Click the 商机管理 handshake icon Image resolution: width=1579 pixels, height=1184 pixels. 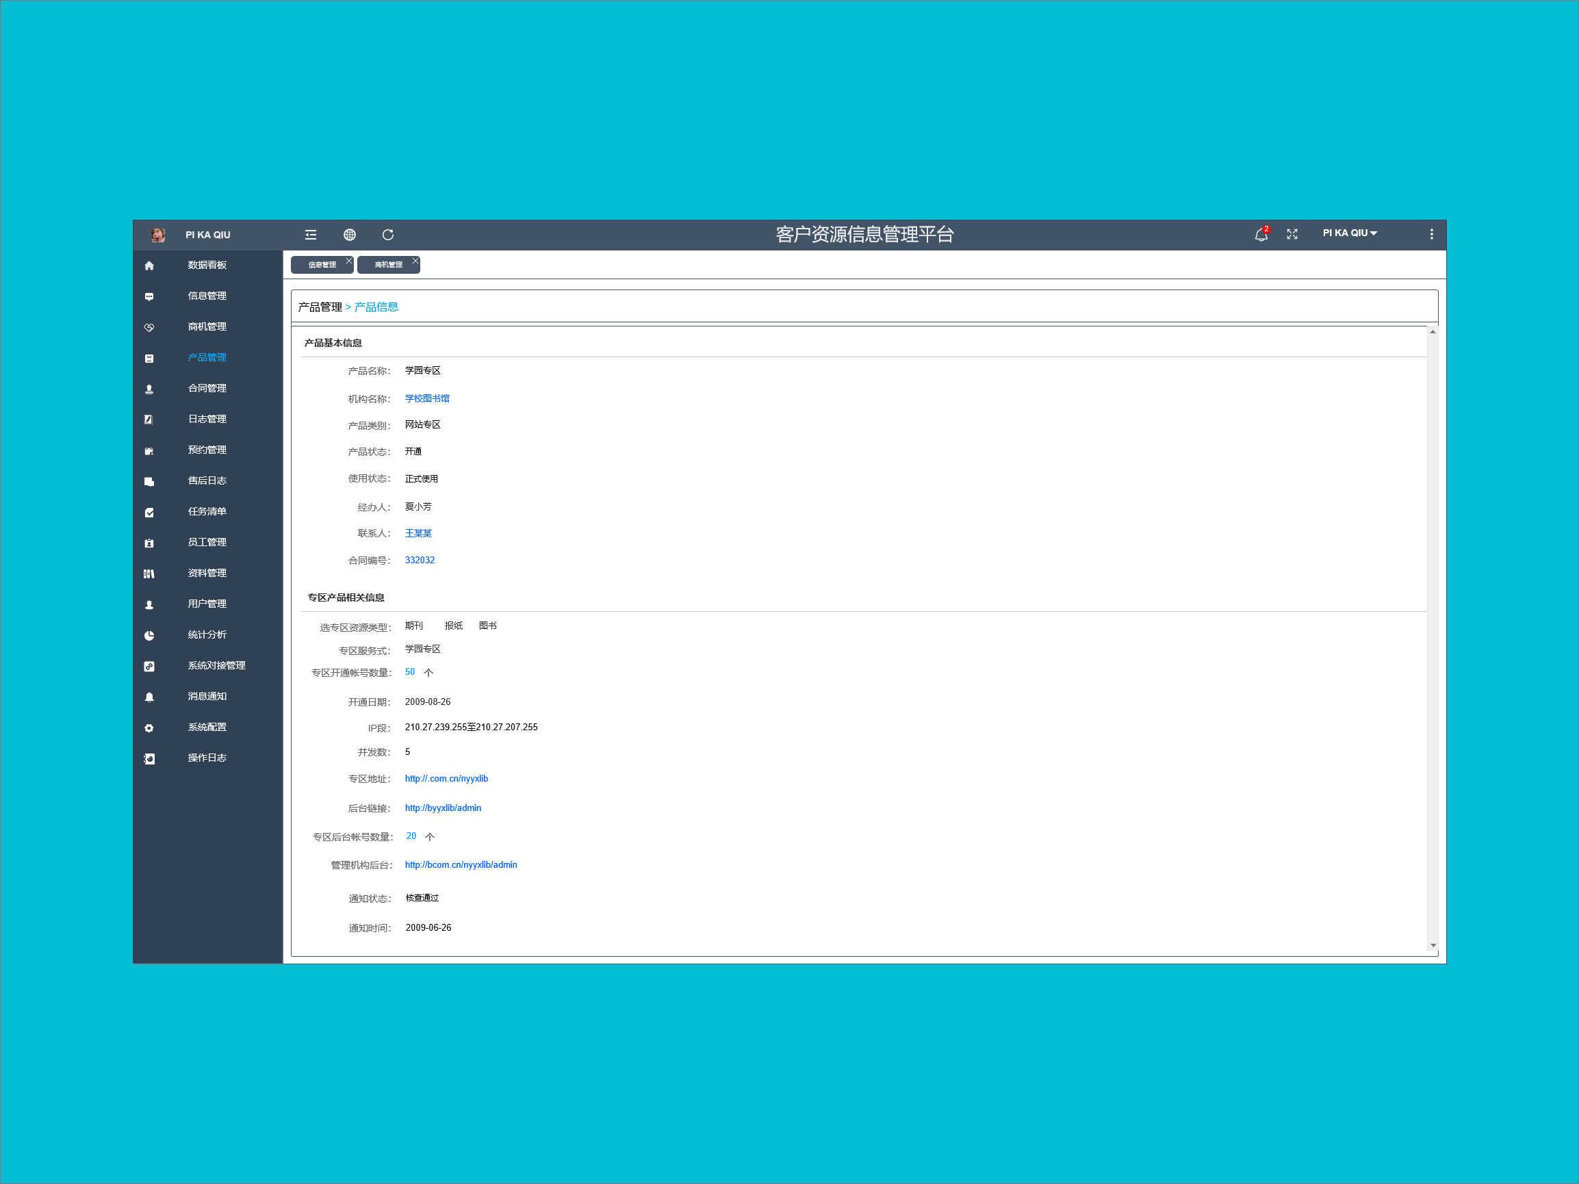149,327
